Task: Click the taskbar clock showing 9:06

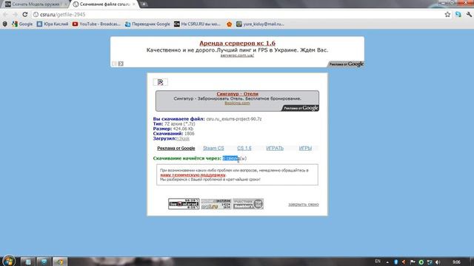Action: click(456, 262)
